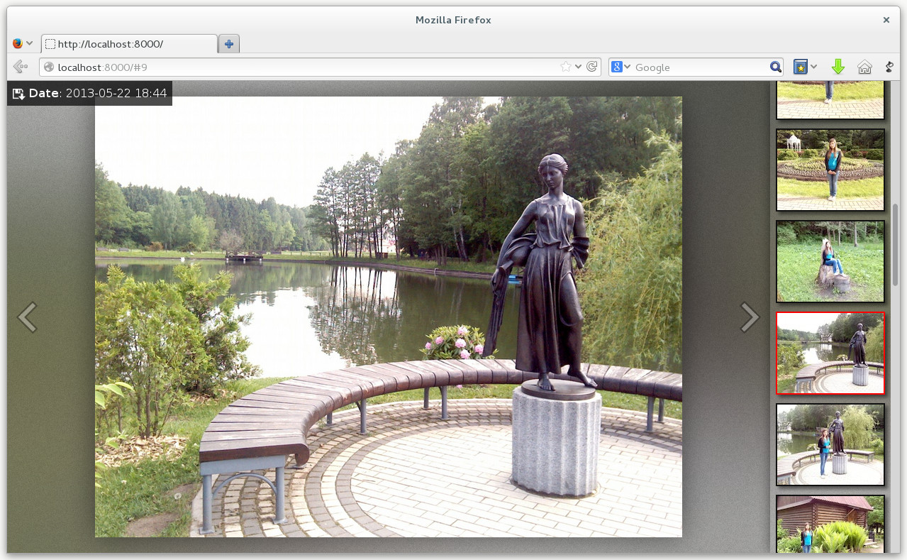907x560 pixels.
Task: Close the Mozilla Firefox window
Action: (886, 20)
